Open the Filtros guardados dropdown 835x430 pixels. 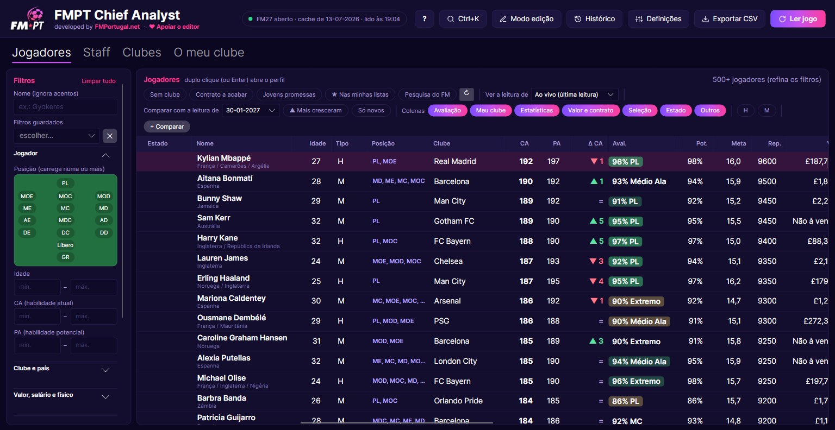pos(56,136)
